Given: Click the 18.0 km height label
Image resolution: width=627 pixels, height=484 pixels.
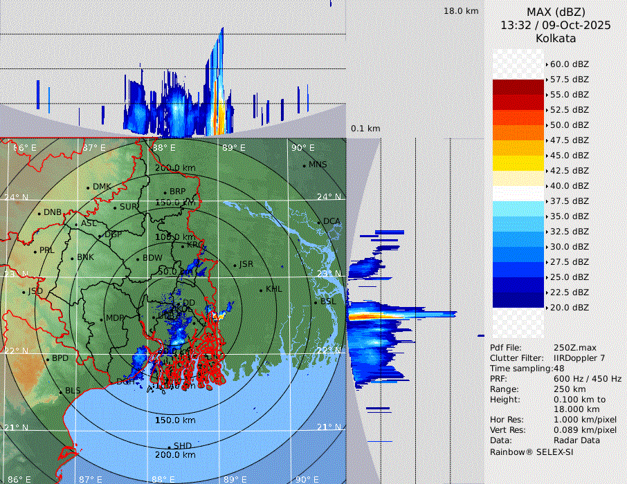Looking at the screenshot, I should (461, 11).
